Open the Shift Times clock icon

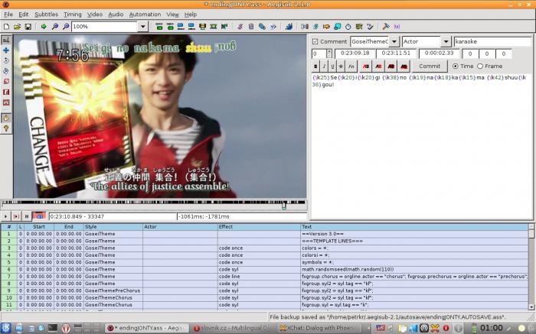tap(348, 26)
